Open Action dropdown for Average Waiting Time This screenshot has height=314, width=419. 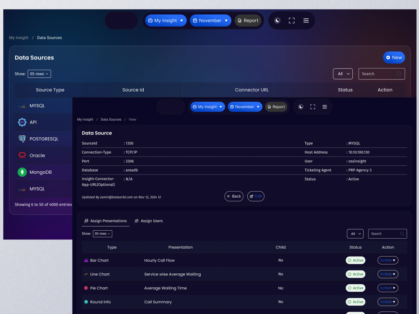click(x=388, y=288)
